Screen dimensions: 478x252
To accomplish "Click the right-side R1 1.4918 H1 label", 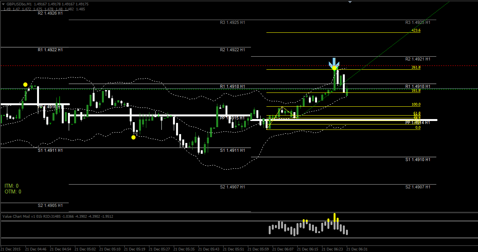I will [x=418, y=87].
